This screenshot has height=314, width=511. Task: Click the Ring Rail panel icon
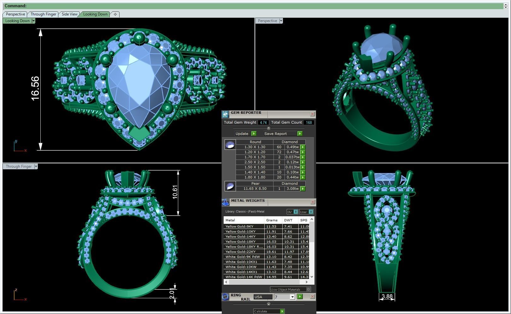225,297
